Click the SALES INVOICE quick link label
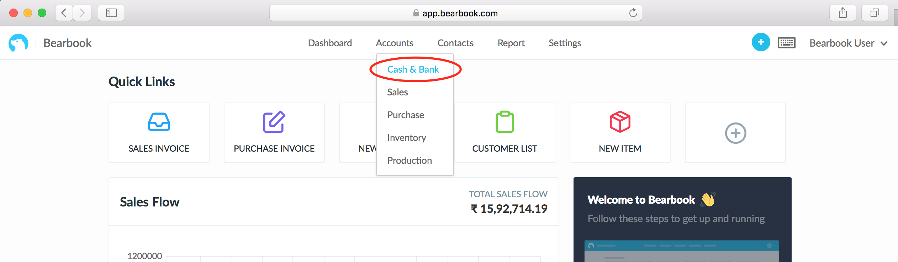Image resolution: width=898 pixels, height=262 pixels. tap(159, 148)
